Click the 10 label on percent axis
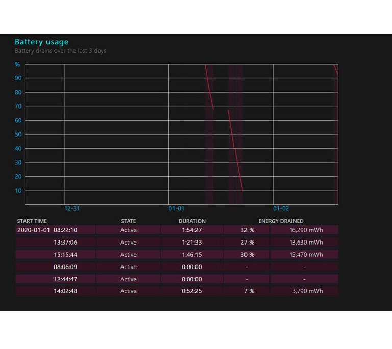This screenshot has height=349, width=392. pos(18,191)
